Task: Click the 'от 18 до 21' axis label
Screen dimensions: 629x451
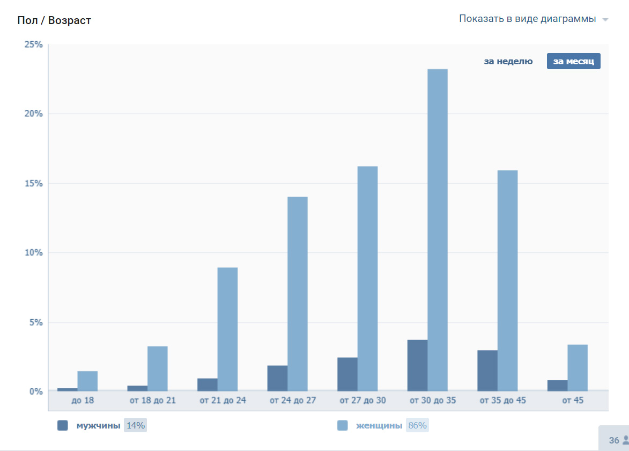Action: click(x=152, y=400)
